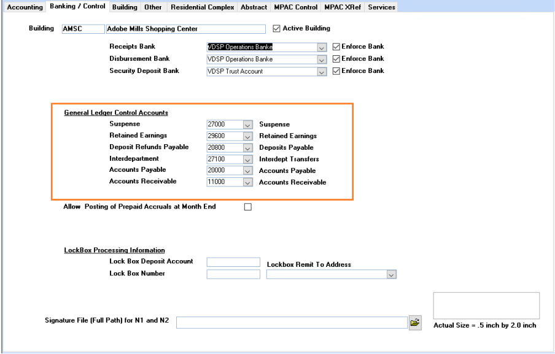The width and height of the screenshot is (555, 354).
Task: Switch to the Accounting tab
Action: coord(25,7)
